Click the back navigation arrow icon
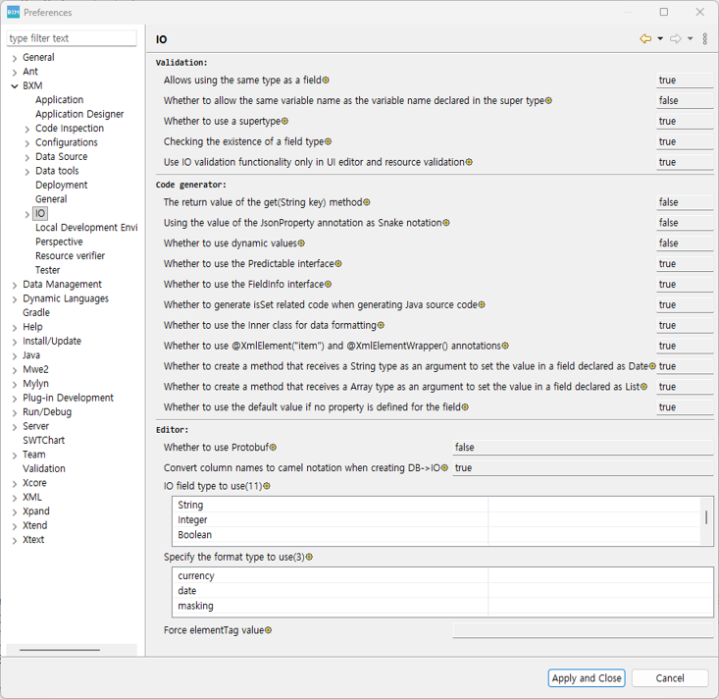The width and height of the screenshot is (719, 699). coord(645,39)
